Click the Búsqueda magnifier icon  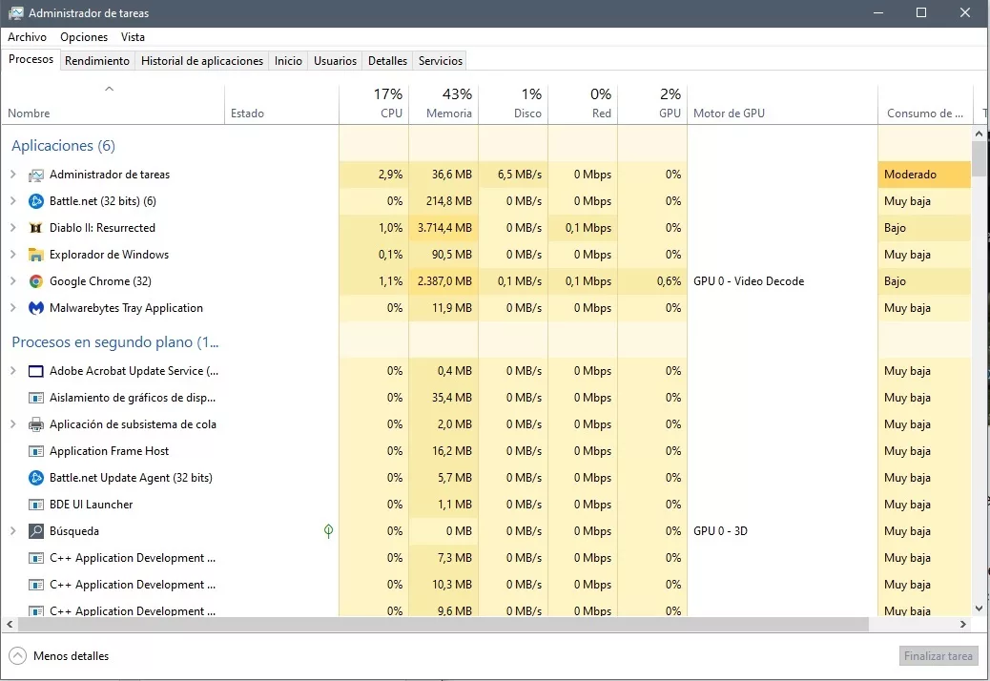point(36,531)
